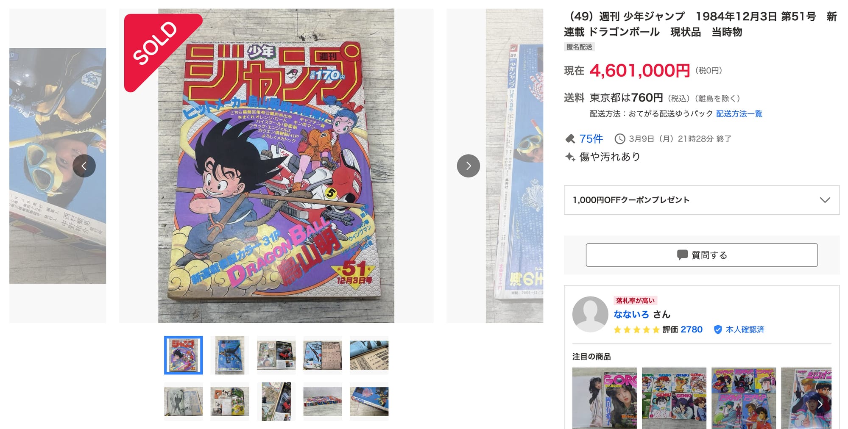This screenshot has width=848, height=429.
Task: Click the 質問する button
Action: (702, 255)
